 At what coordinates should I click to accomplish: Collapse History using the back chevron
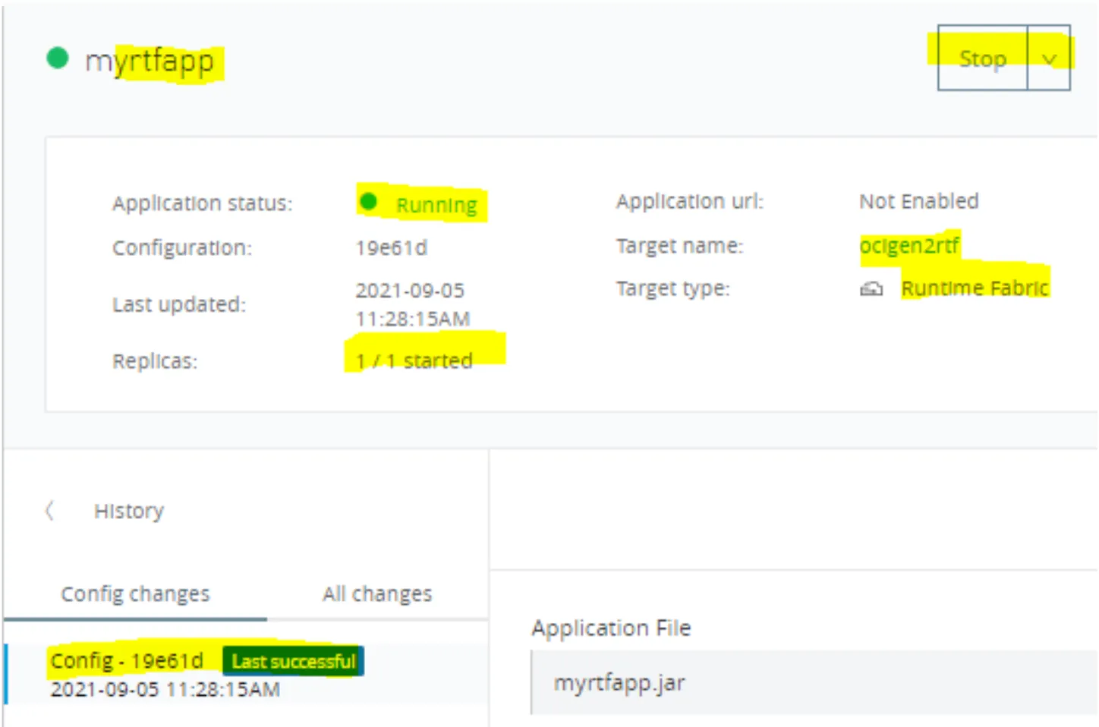click(50, 511)
